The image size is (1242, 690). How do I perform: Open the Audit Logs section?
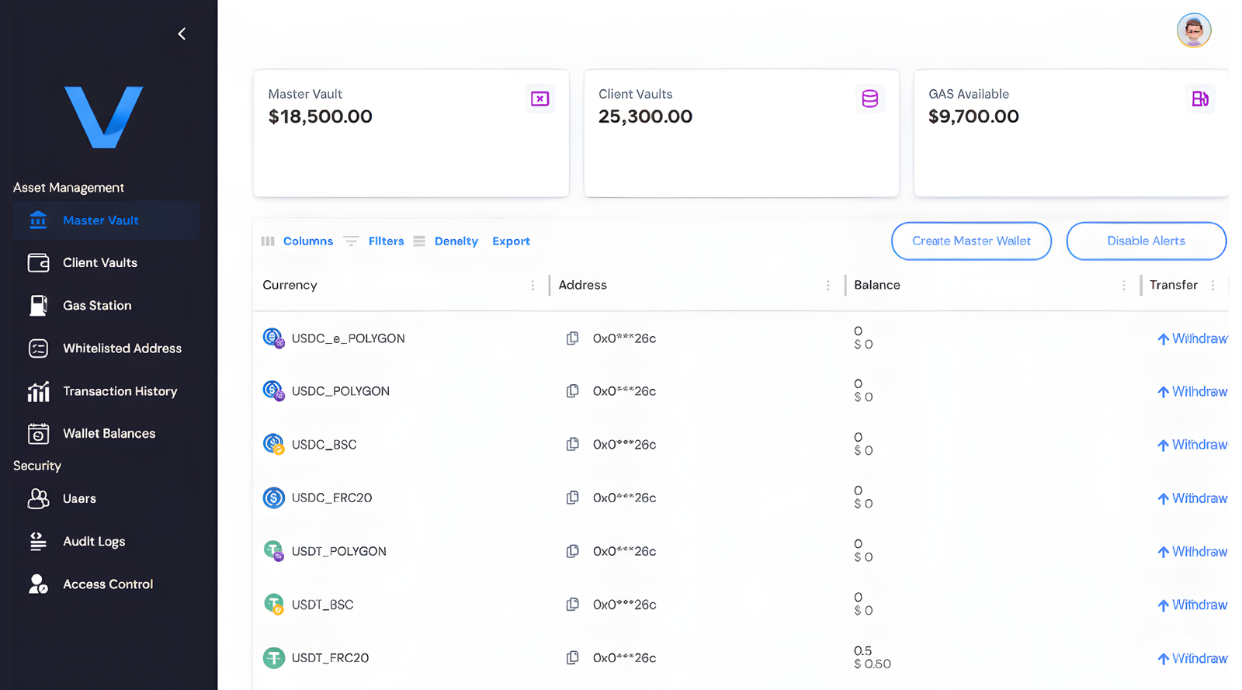[93, 542]
